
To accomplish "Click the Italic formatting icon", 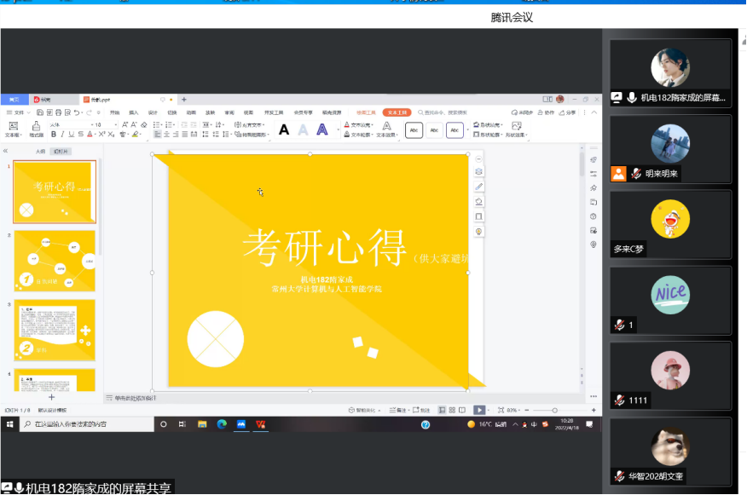I will pos(62,134).
